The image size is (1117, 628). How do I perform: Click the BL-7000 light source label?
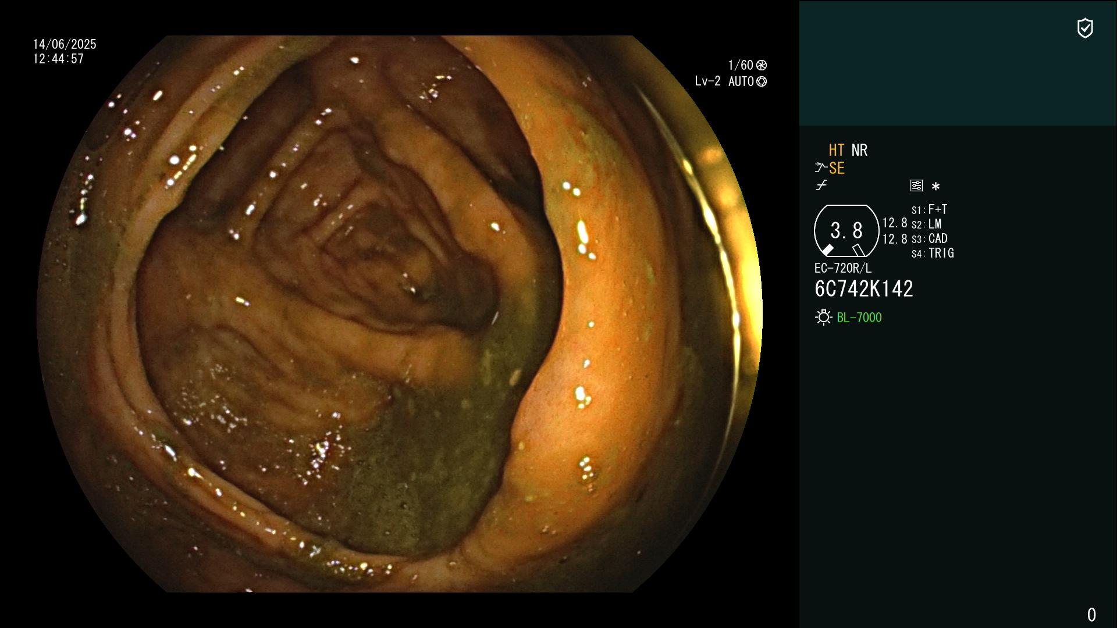click(859, 317)
